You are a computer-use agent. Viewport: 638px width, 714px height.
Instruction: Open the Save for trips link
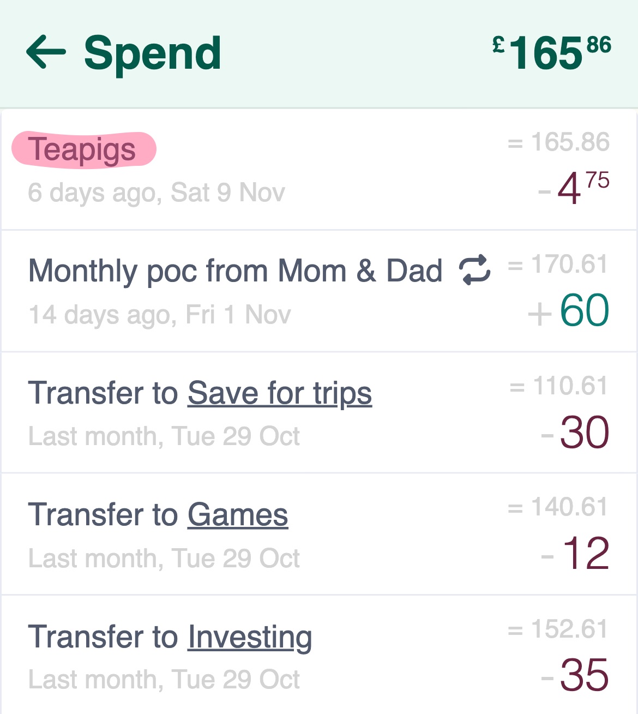tap(280, 394)
